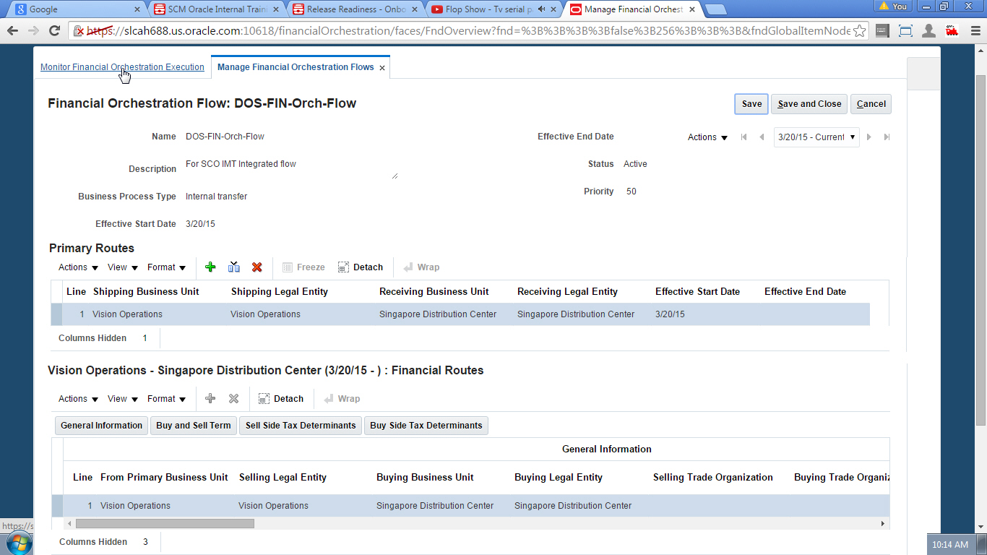
Task: Show the Buy and Sell Term columns
Action: pyautogui.click(x=194, y=426)
